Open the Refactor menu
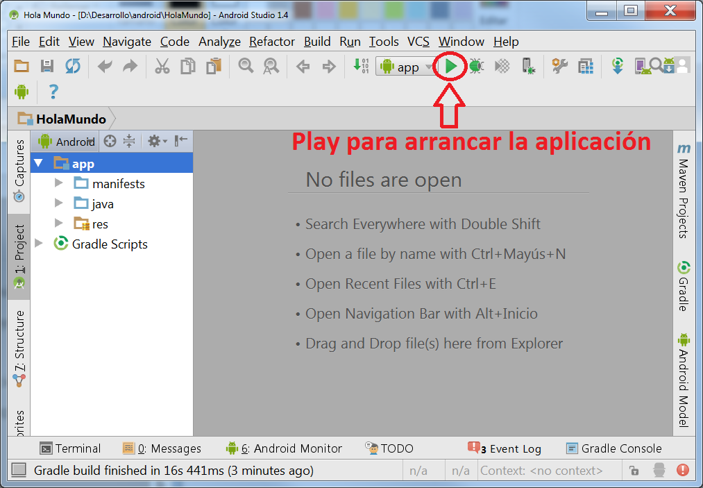 pos(272,42)
